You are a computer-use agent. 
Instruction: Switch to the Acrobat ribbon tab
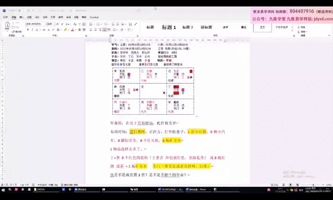94,17
